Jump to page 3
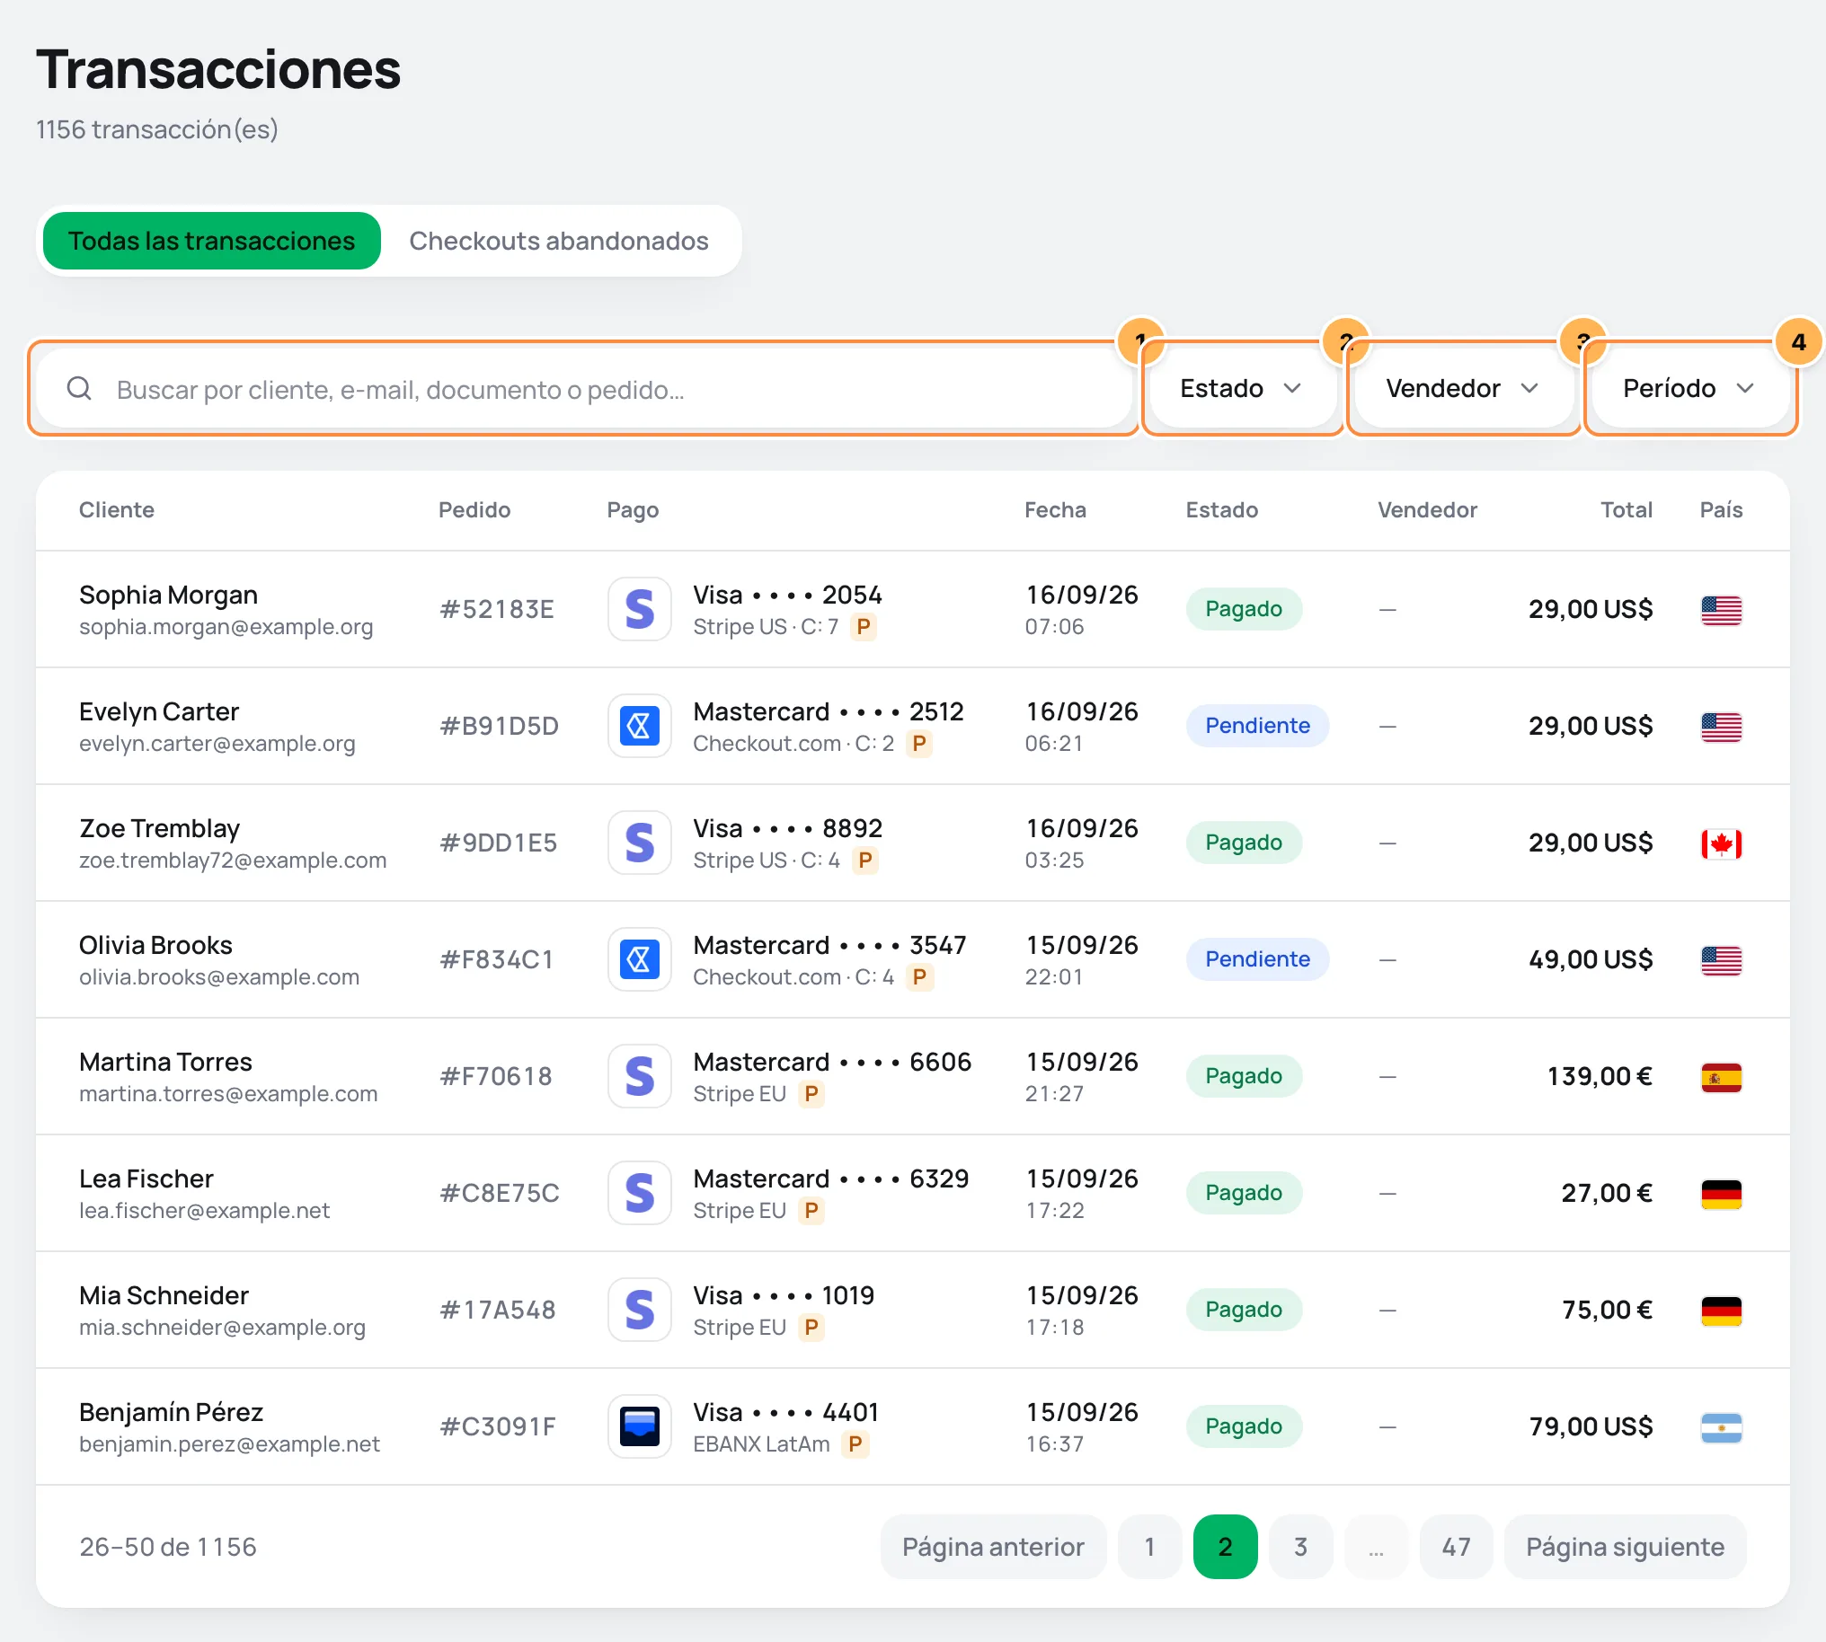The height and width of the screenshot is (1642, 1826). 1300,1547
